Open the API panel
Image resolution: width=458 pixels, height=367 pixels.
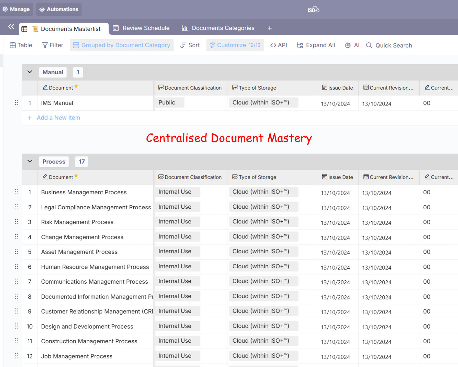(278, 45)
